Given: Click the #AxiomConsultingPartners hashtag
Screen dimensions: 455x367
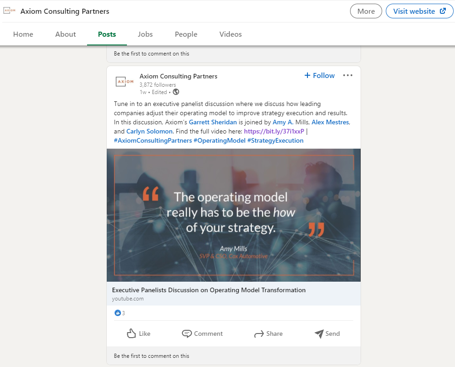Looking at the screenshot, I should (x=153, y=141).
